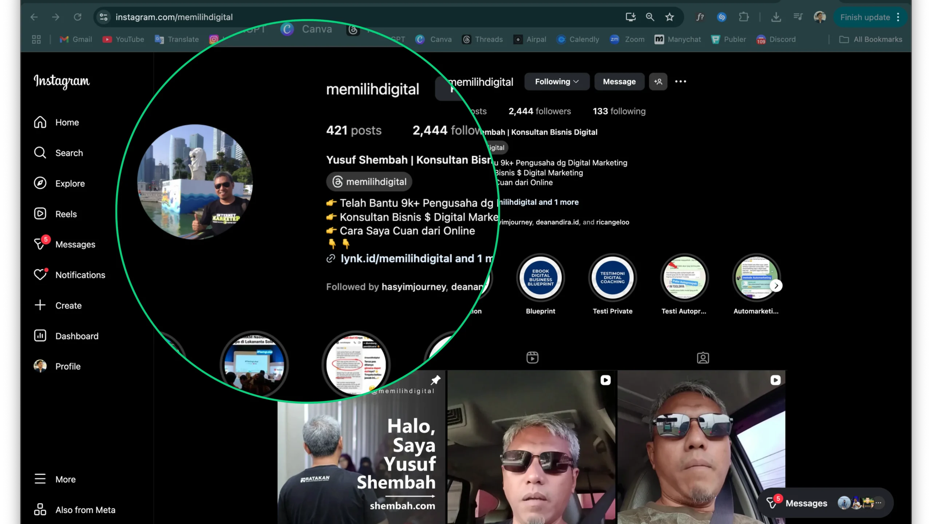Open Messages in the Instagram sidebar
The height and width of the screenshot is (524, 932).
pyautogui.click(x=64, y=244)
